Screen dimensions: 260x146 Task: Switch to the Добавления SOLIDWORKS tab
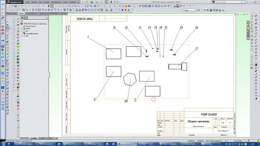tap(49, 13)
